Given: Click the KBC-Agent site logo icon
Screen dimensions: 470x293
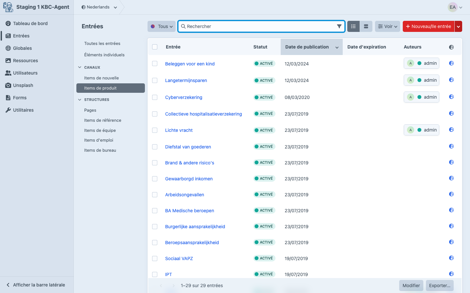Looking at the screenshot, I should (x=8, y=7).
